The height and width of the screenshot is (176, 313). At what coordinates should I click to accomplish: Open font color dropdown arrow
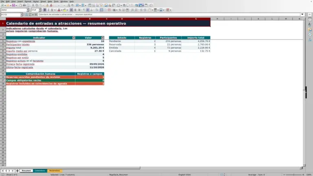pyautogui.click(x=62, y=10)
